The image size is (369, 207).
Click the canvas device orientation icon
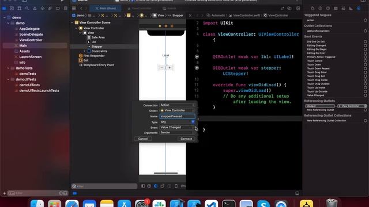click(x=162, y=186)
